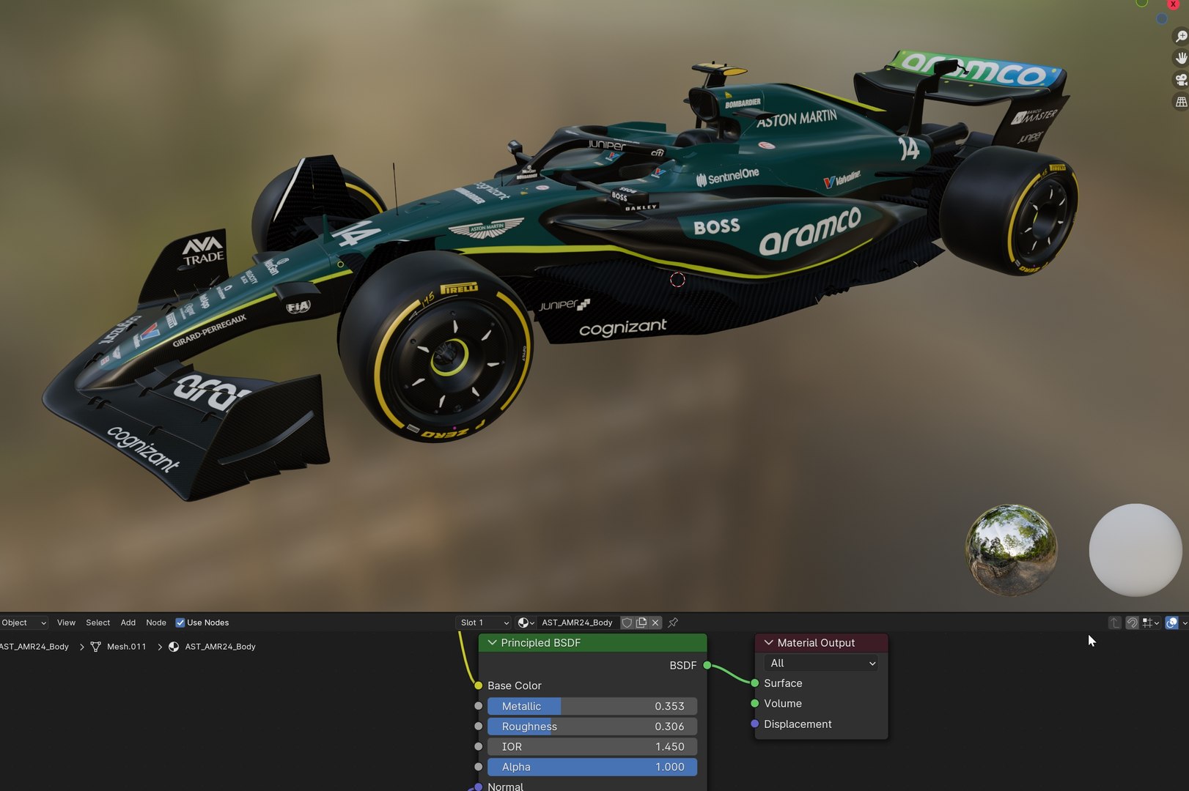Click the Metallic slider at 0.353

(592, 706)
